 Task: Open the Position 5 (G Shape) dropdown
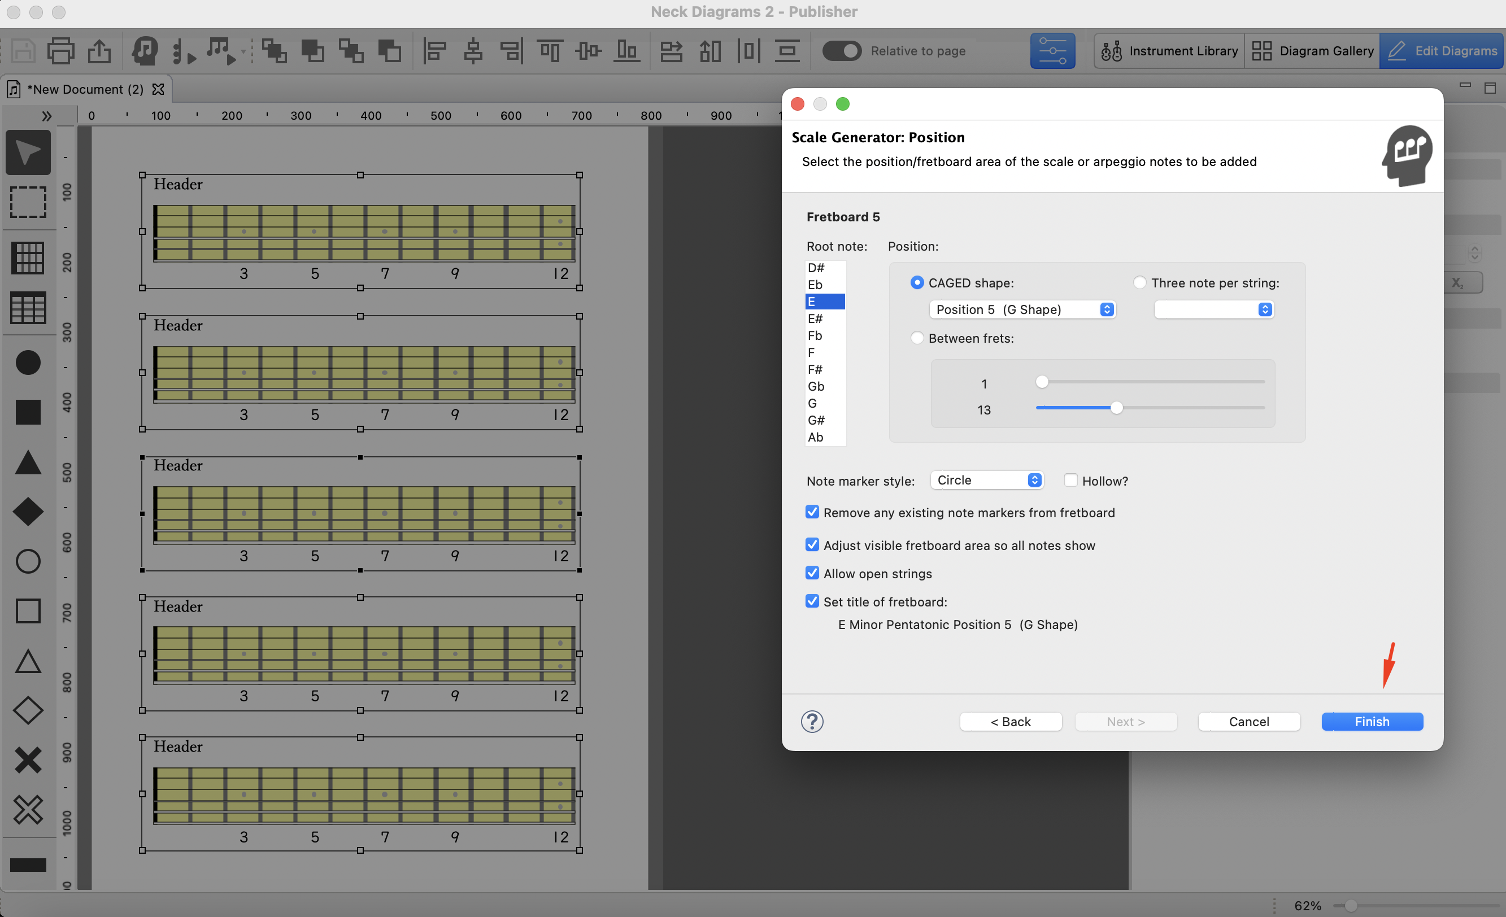coord(1022,309)
